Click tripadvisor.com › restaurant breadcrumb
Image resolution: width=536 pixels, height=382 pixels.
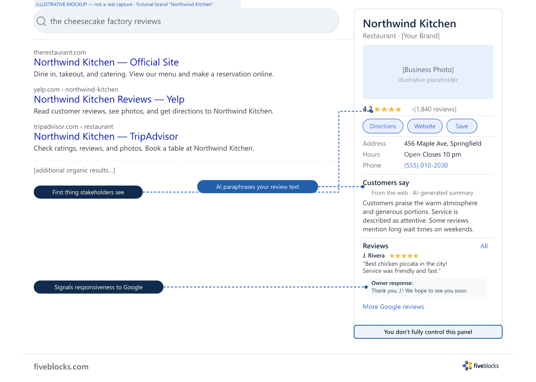pos(74,127)
